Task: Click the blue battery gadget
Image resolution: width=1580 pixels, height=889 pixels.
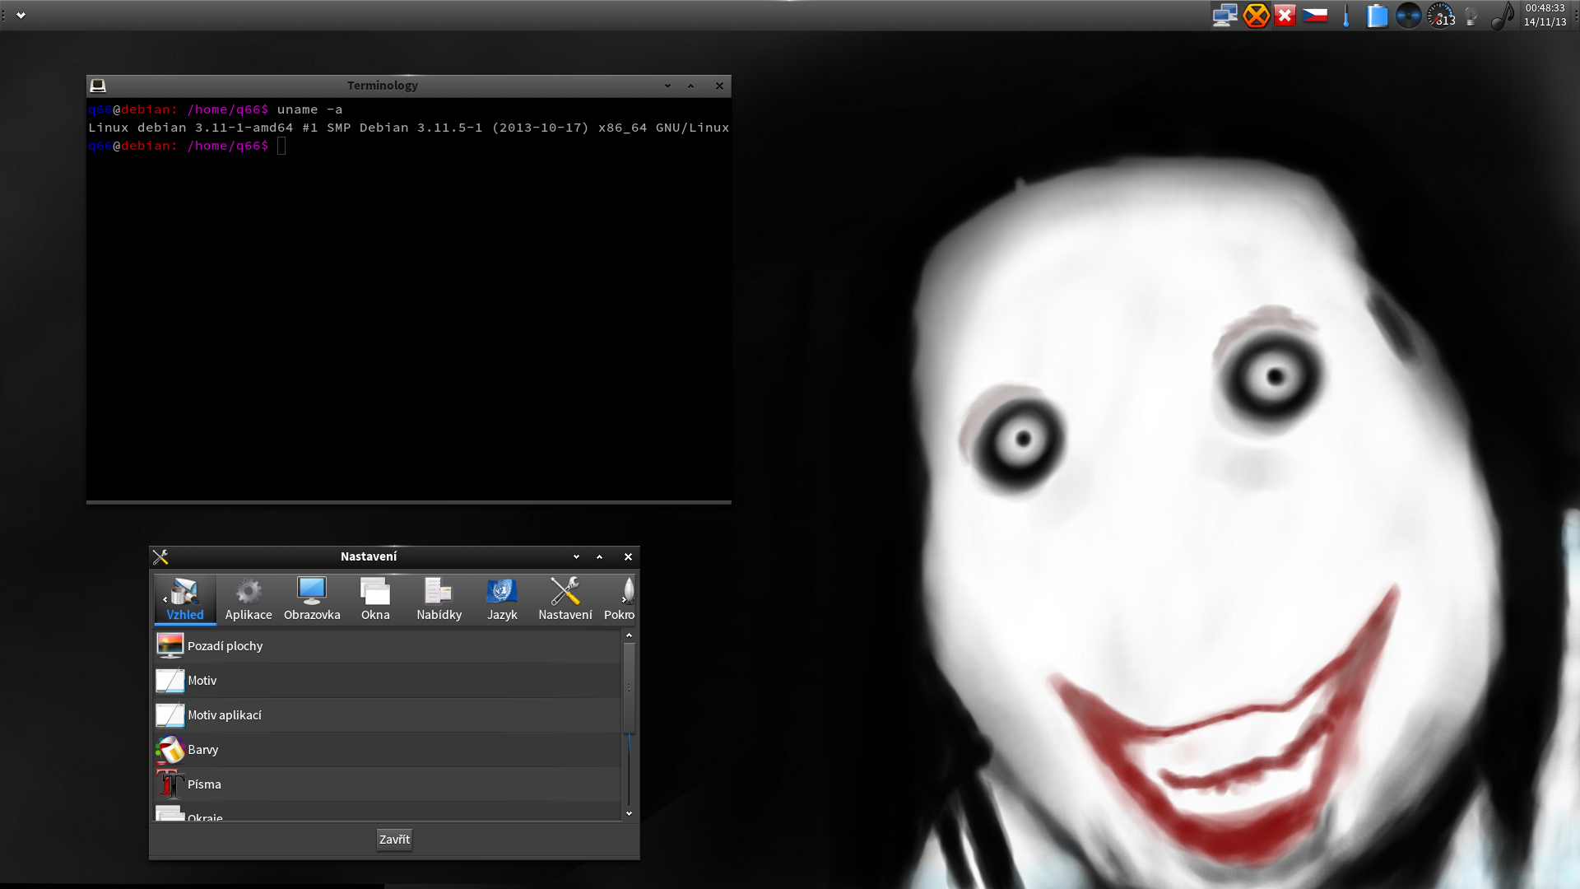Action: (x=1377, y=16)
